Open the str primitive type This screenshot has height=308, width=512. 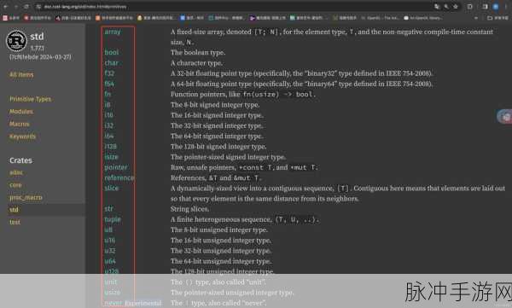point(108,209)
